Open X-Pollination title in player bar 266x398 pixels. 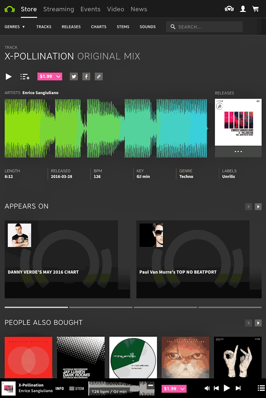pyautogui.click(x=31, y=385)
